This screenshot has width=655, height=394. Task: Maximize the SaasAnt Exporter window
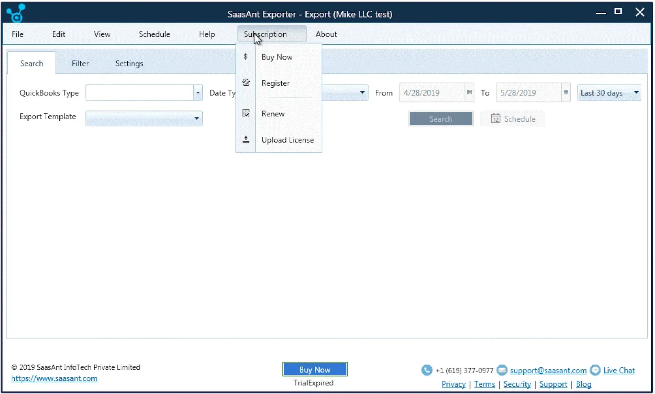click(618, 11)
